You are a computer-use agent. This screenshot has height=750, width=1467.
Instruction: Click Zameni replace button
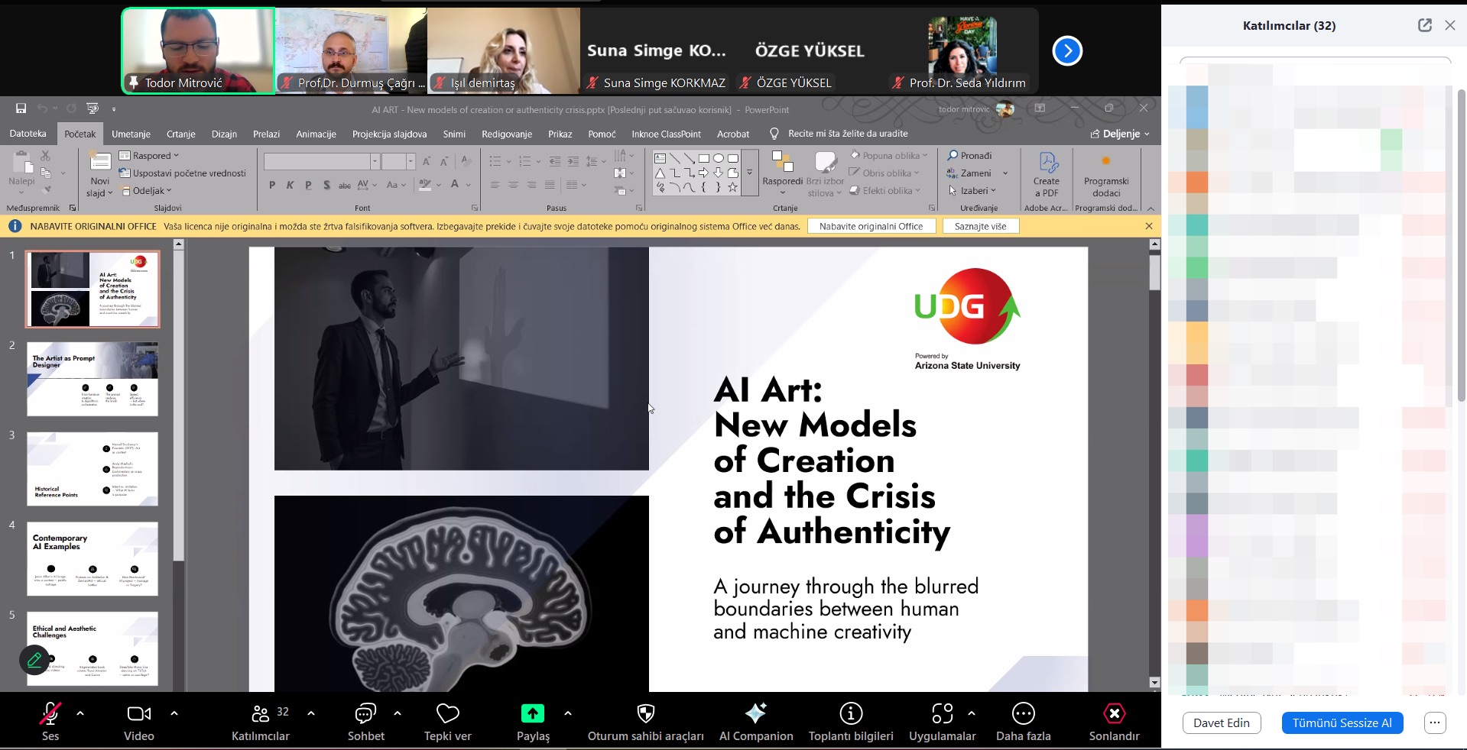coord(969,173)
